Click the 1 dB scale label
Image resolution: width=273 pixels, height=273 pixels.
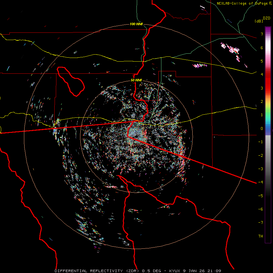coord(262,115)
